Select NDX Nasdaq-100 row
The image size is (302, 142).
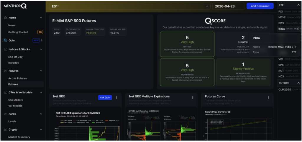tap(289, 76)
